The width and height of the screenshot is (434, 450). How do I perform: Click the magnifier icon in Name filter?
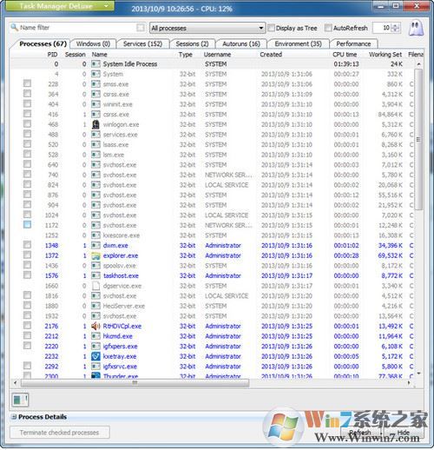(14, 28)
